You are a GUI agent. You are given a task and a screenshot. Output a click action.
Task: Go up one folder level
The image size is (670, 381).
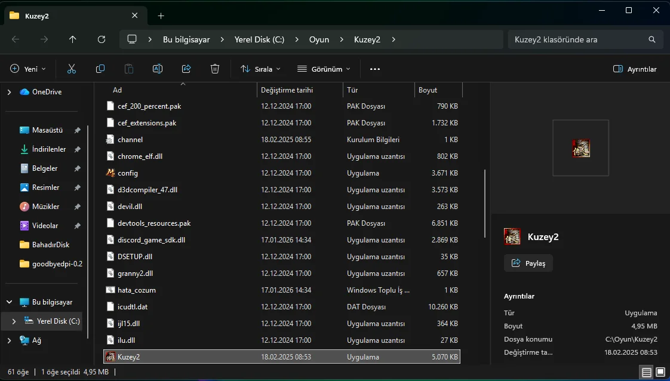[73, 39]
